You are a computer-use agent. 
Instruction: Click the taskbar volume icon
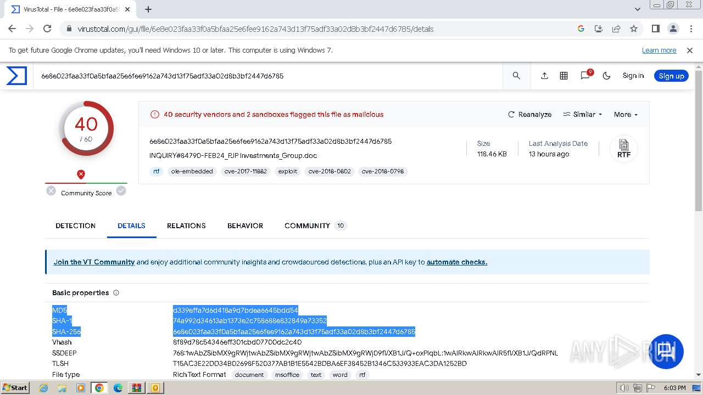click(624, 388)
